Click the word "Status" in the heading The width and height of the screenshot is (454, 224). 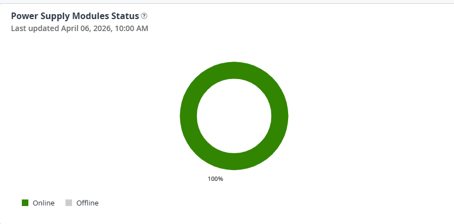(125, 16)
